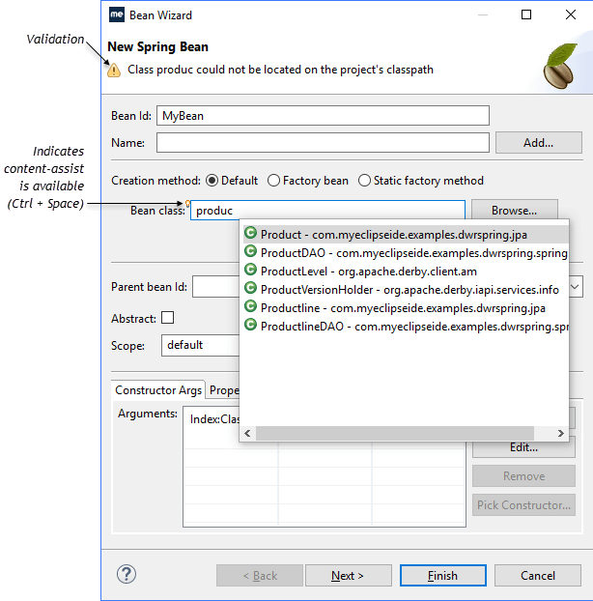Click the Next > button
Image resolution: width=593 pixels, height=601 pixels.
click(x=349, y=576)
